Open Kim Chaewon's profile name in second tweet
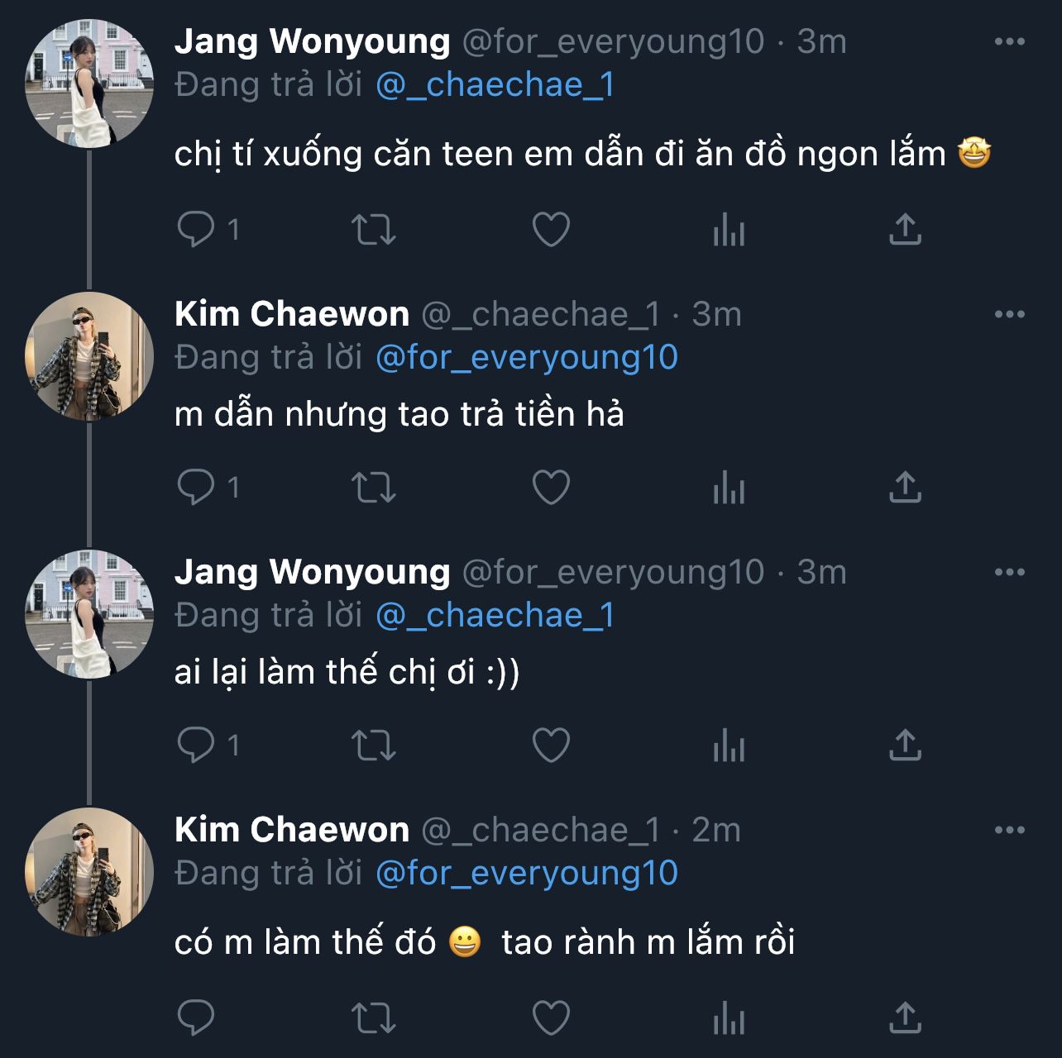The height and width of the screenshot is (1058, 1062). coord(291,314)
